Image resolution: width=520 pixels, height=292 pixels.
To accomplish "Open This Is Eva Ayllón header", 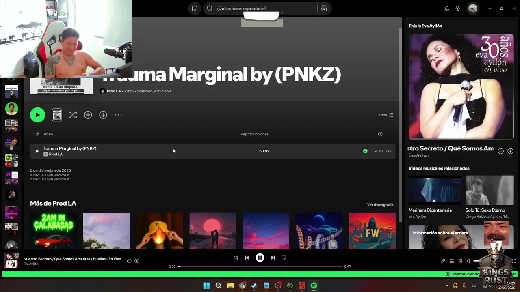I will (425, 26).
